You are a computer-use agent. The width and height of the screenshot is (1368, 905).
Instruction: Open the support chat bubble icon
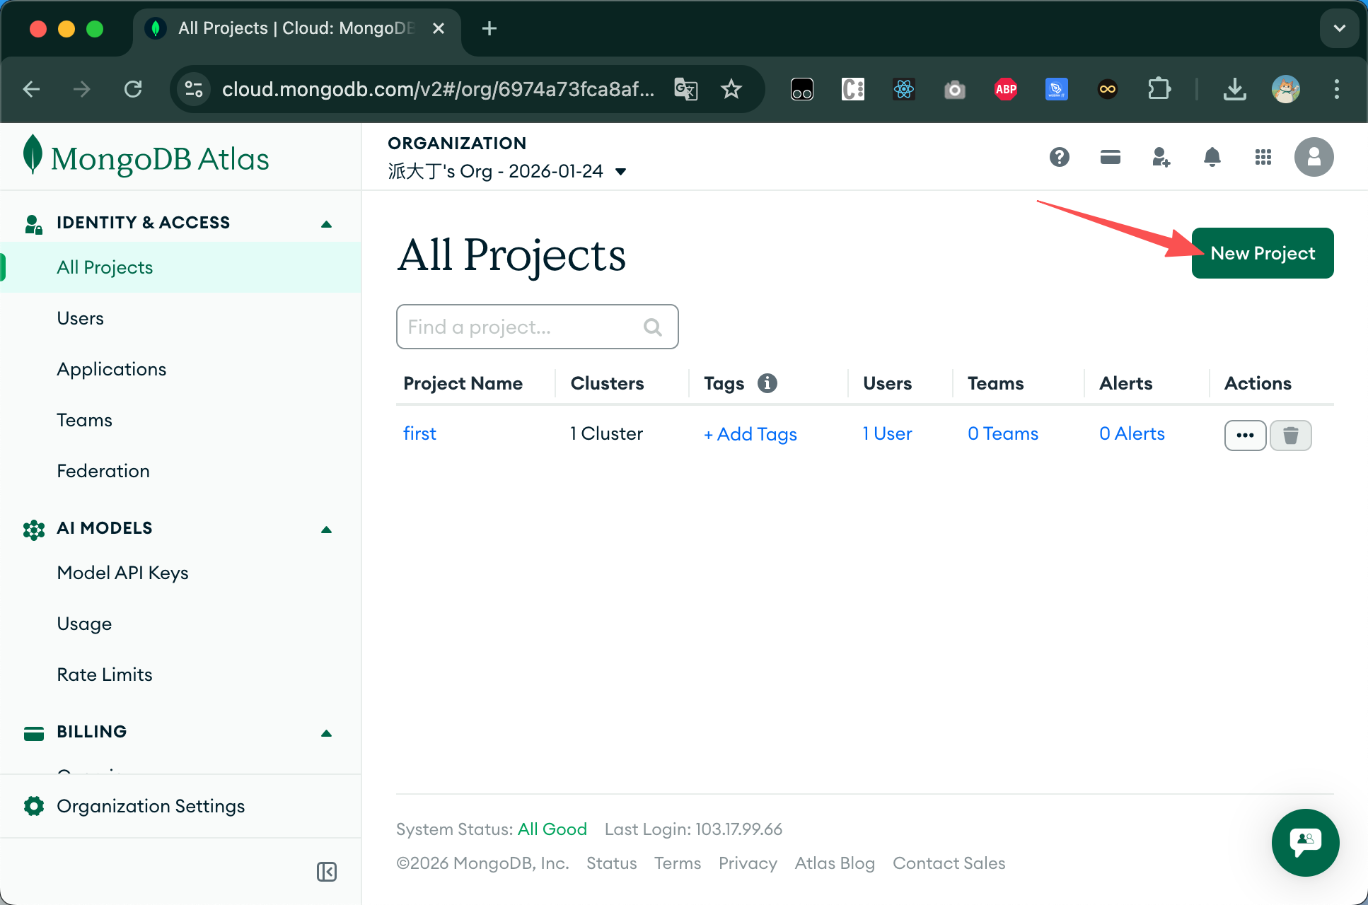coord(1305,842)
